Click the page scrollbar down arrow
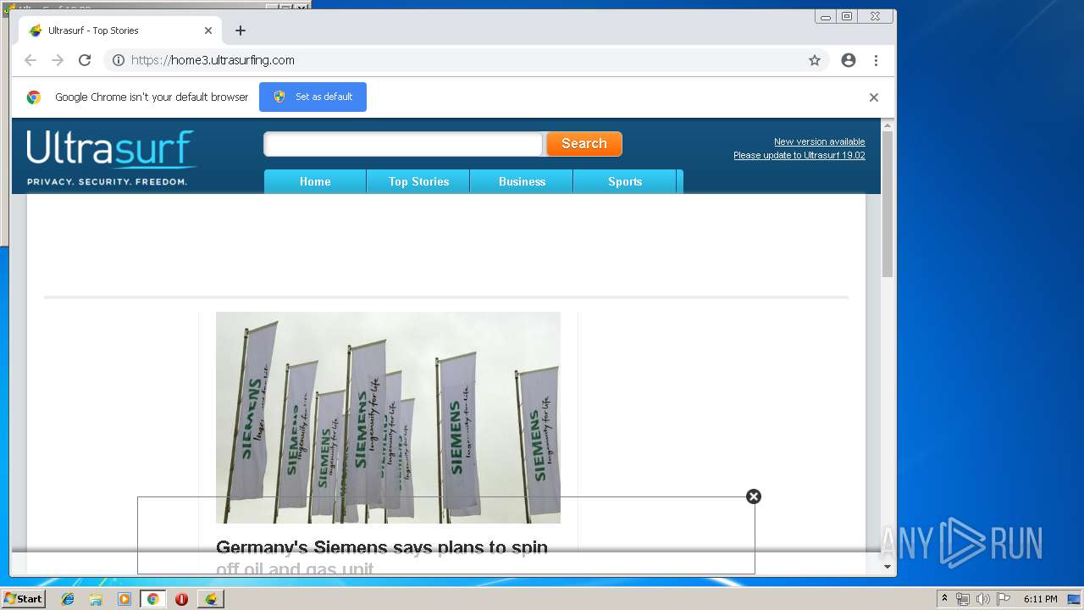The image size is (1084, 610). [x=888, y=567]
